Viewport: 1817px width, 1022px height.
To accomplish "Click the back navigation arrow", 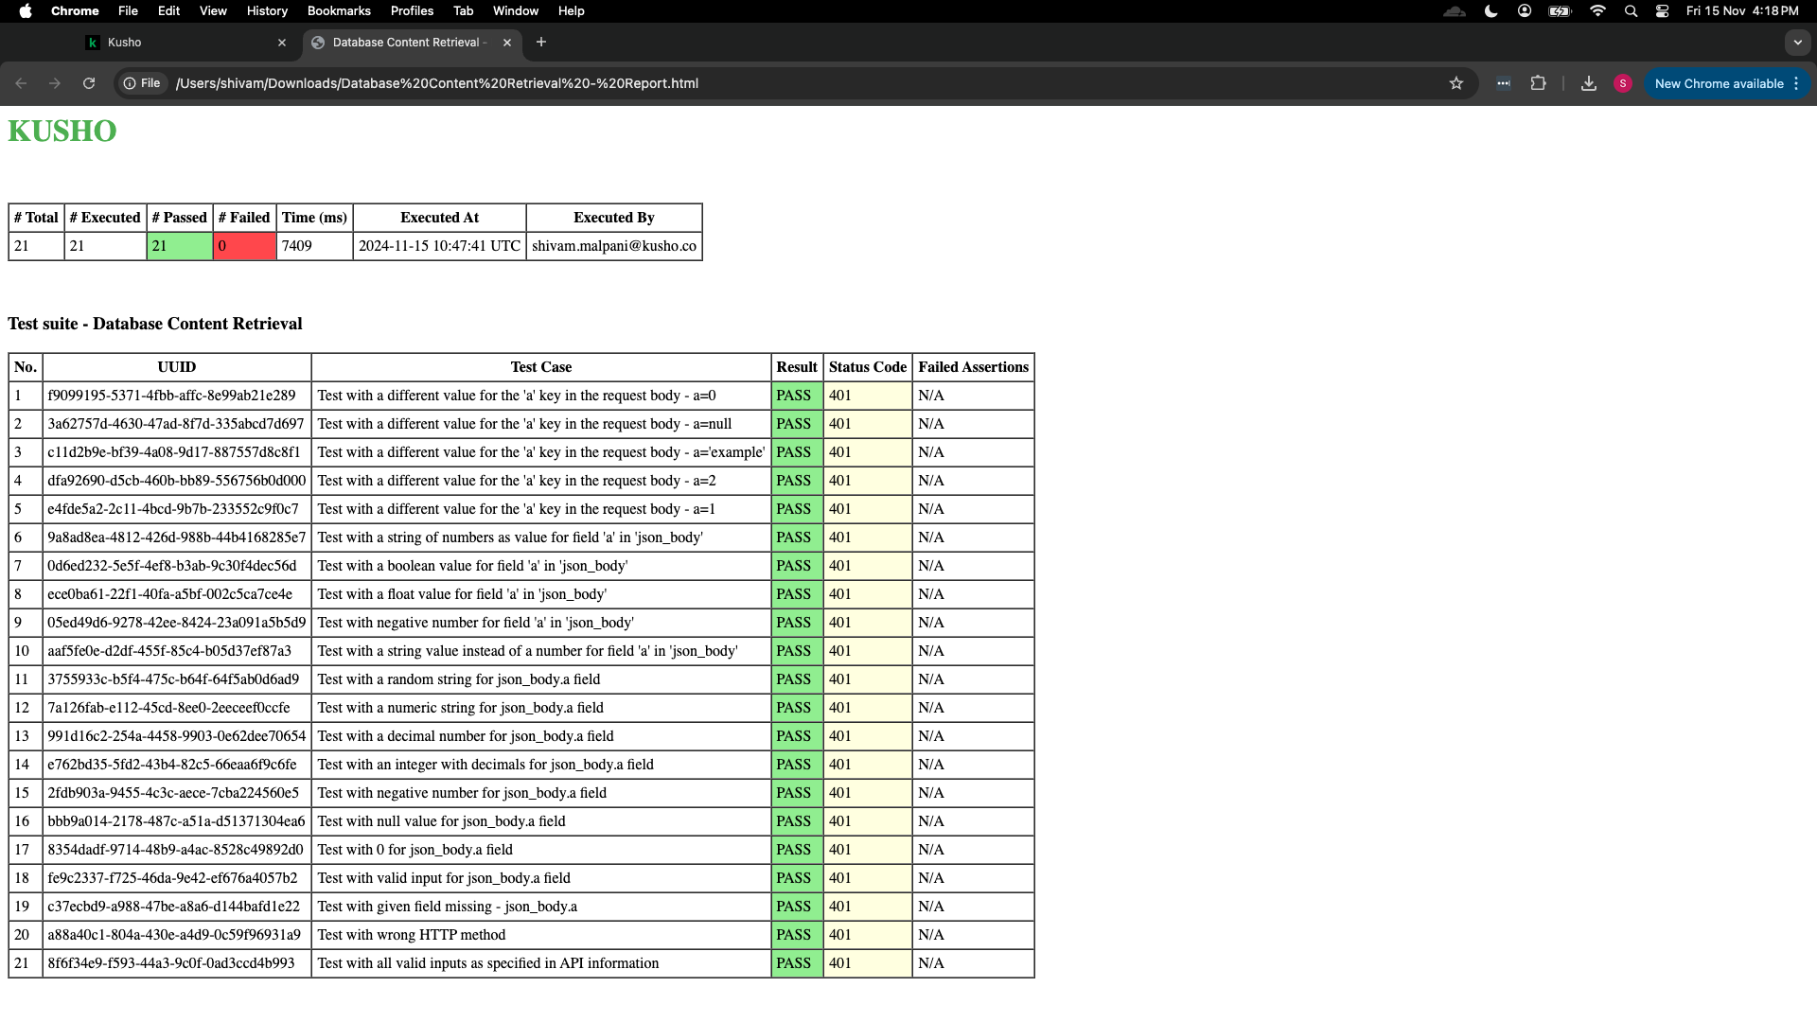I will coord(23,82).
